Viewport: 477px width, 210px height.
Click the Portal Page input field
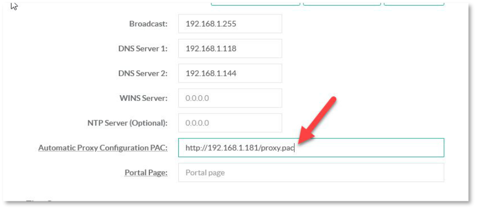click(x=311, y=173)
